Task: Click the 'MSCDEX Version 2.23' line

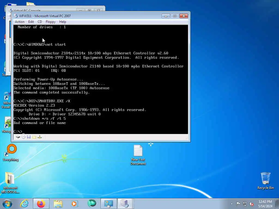Action: [34, 105]
